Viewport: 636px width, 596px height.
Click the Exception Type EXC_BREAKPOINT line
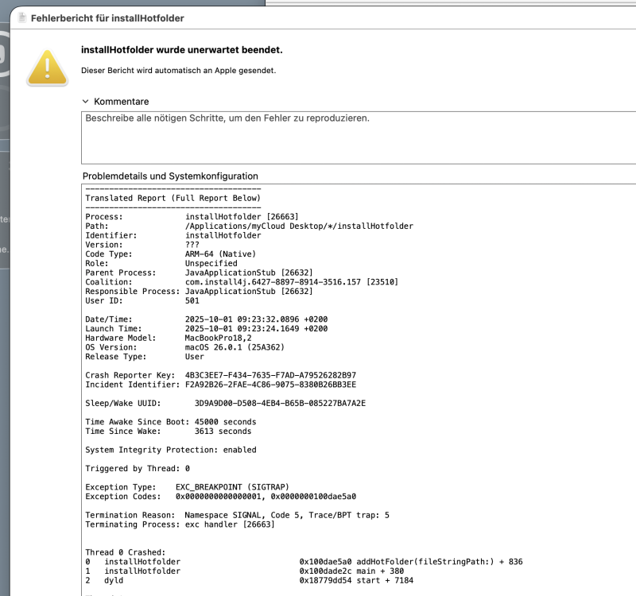[187, 486]
